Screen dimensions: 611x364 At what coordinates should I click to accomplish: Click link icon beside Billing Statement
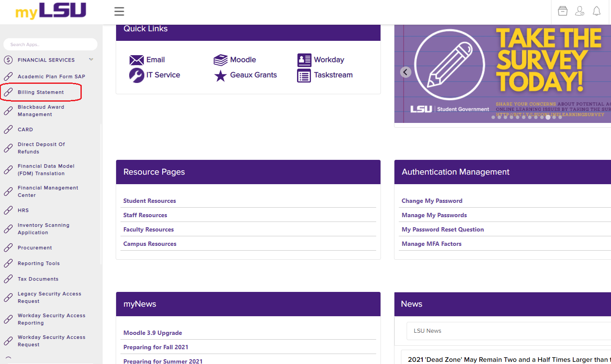pos(8,92)
